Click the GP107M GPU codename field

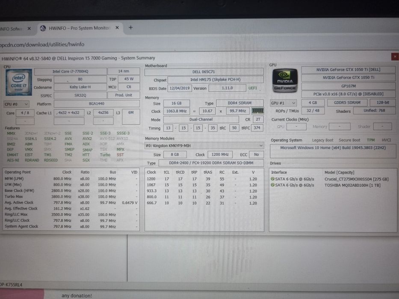pyautogui.click(x=349, y=86)
